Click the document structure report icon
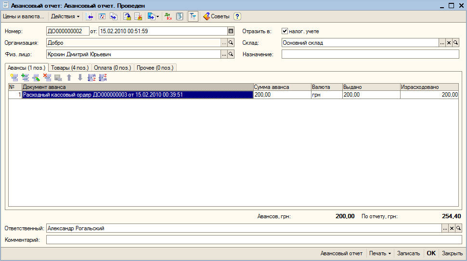 180,17
